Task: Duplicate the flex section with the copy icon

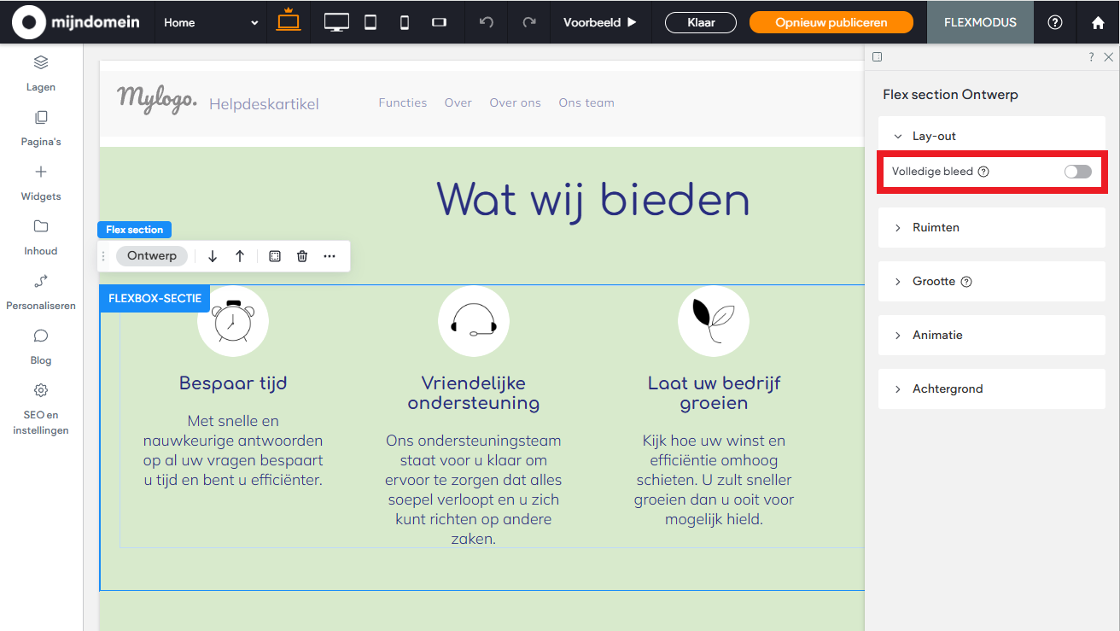Action: coord(274,255)
